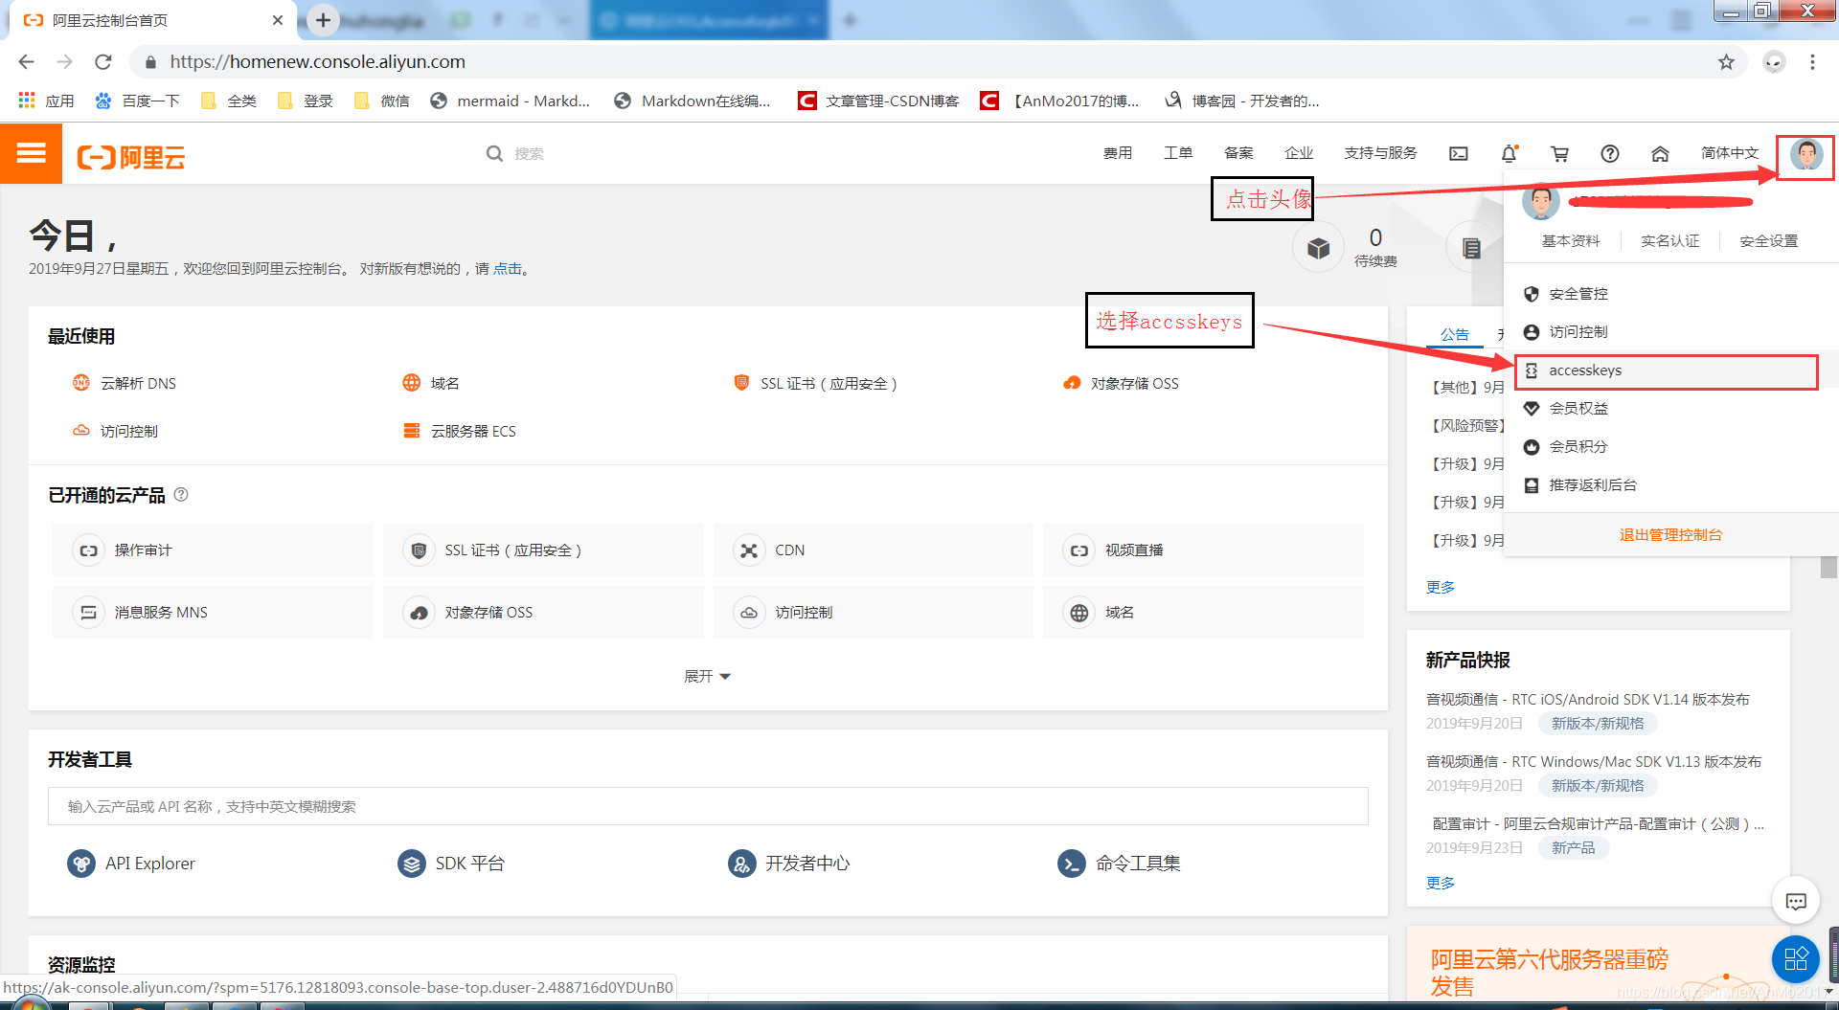Screen dimensions: 1839x1010
Task: Open the Cloud Shell terminal icon in the header
Action: [x=1458, y=153]
